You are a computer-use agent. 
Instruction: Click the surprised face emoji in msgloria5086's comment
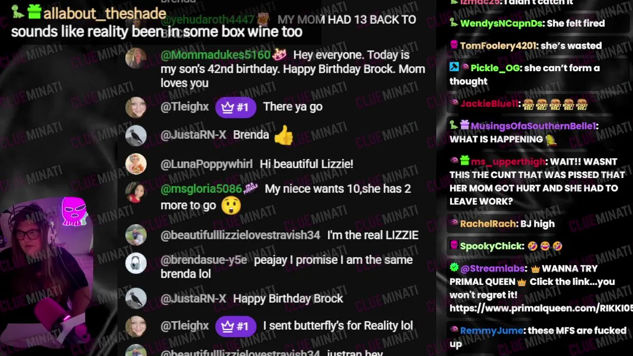tap(230, 205)
